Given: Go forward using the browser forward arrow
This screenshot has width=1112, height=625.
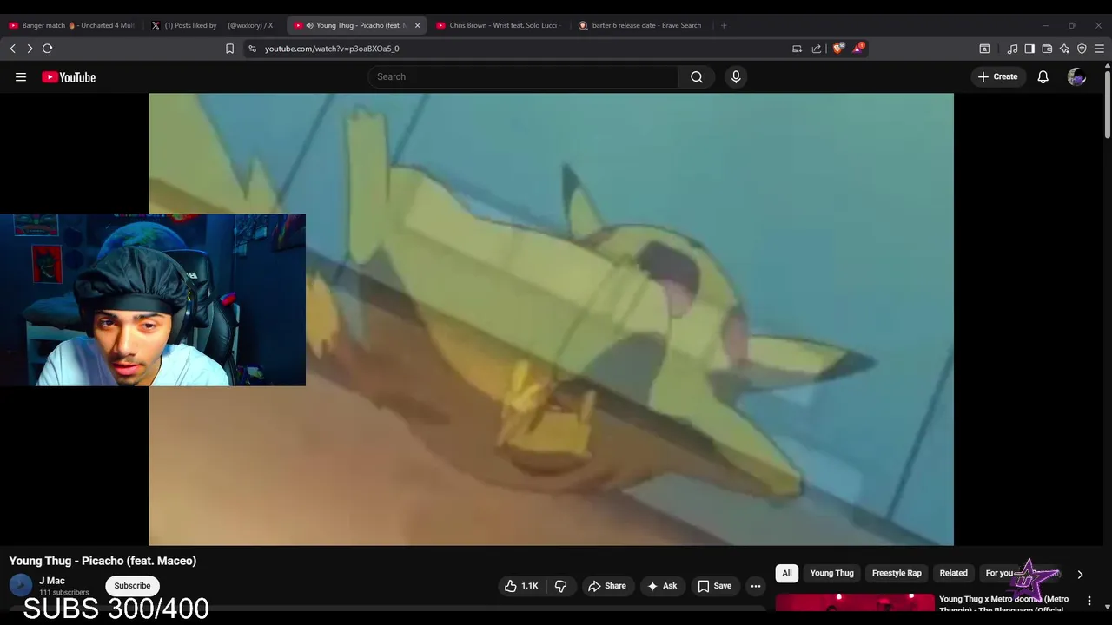Looking at the screenshot, I should [30, 49].
